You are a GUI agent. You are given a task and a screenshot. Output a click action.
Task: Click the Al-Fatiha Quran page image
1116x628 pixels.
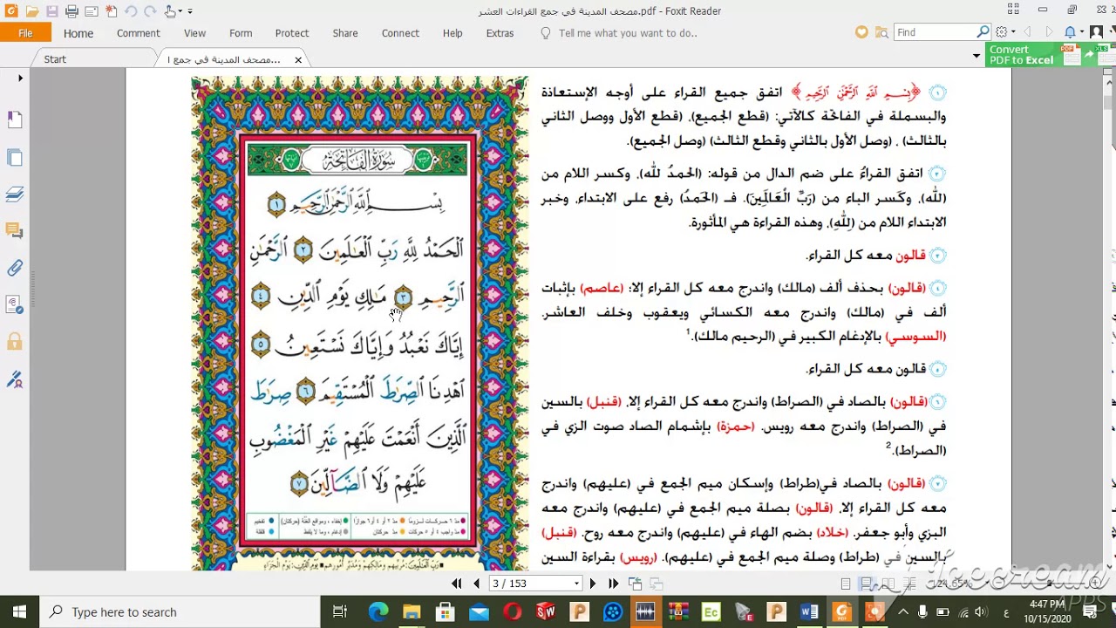pyautogui.click(x=359, y=324)
